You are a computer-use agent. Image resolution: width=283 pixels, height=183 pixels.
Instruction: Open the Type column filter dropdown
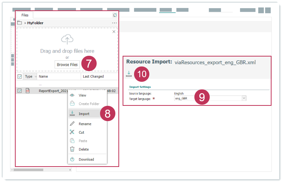click(x=35, y=77)
